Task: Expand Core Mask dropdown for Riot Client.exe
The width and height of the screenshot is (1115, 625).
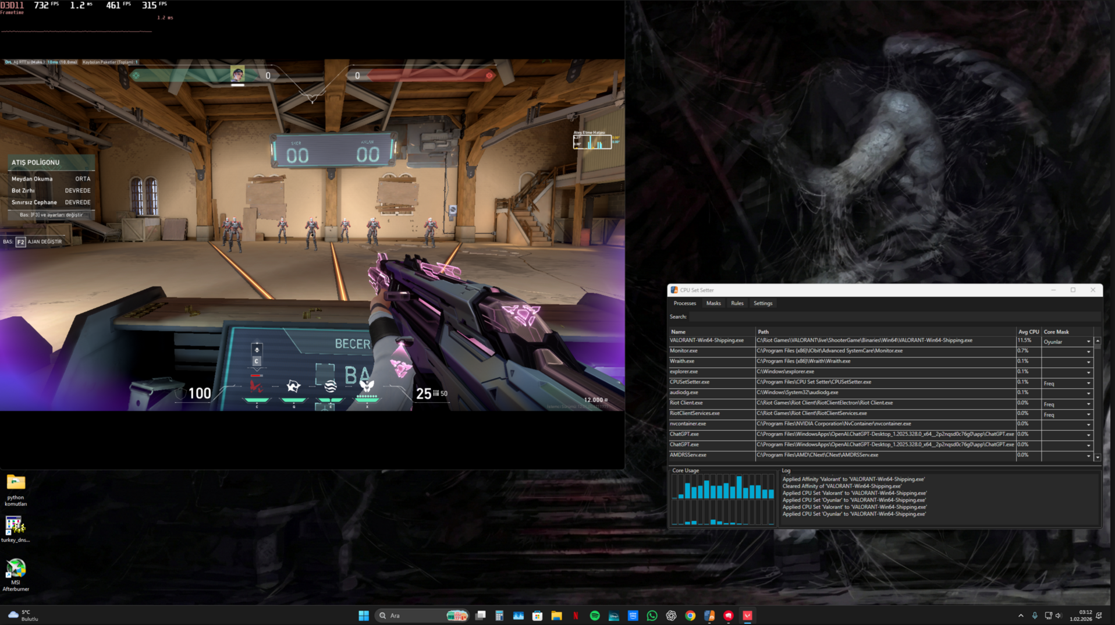Action: [x=1088, y=404]
